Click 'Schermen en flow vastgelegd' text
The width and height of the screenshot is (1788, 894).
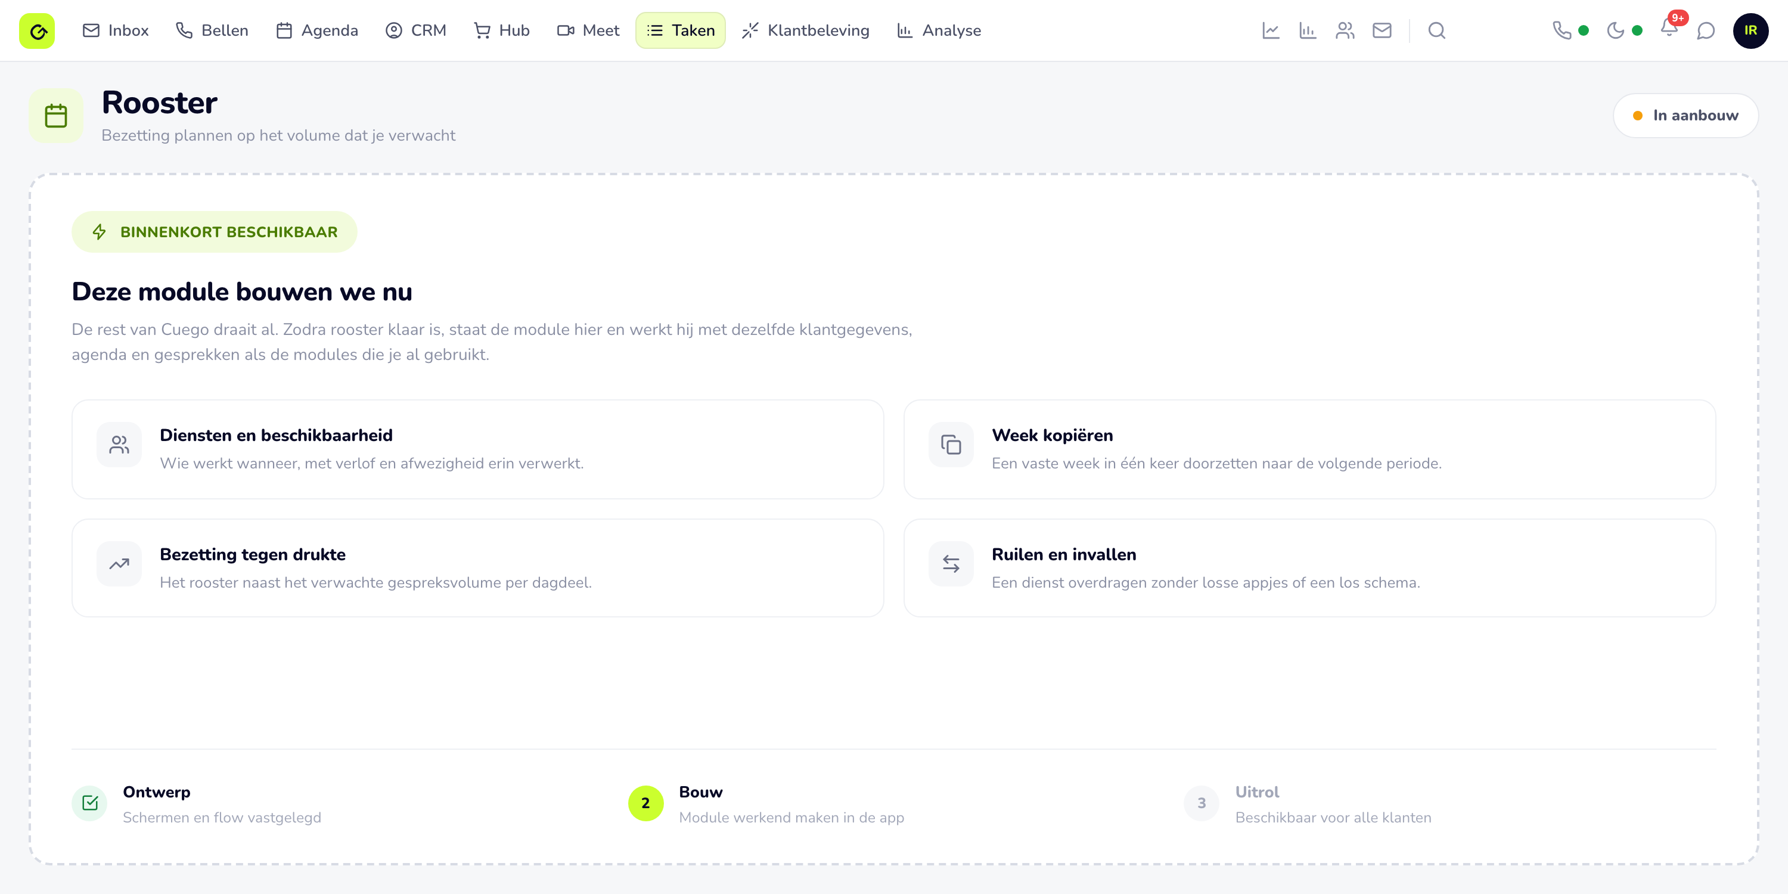pos(222,817)
